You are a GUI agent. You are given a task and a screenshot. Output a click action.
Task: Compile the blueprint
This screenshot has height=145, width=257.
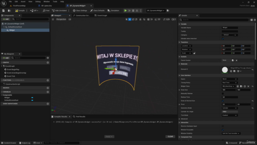pos(20,10)
